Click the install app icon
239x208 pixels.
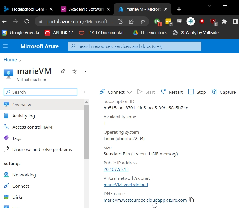pyautogui.click(x=120, y=22)
